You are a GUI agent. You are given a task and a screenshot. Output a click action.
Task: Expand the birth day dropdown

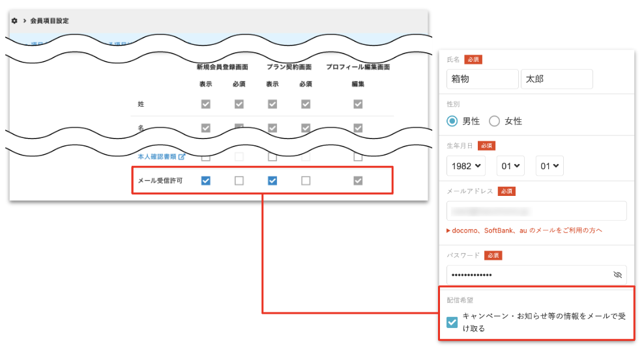click(x=549, y=166)
